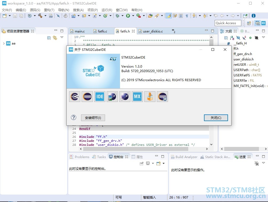
Task: Click the install package icon in About dialog
Action: 150,97
